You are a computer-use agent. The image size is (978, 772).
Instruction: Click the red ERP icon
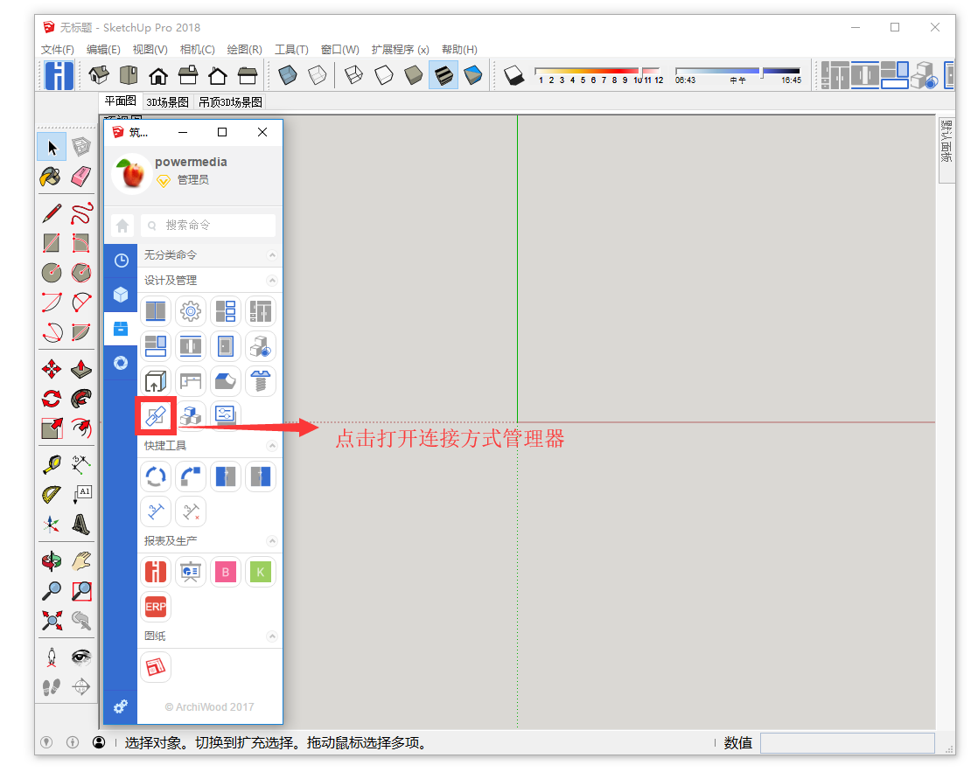(156, 607)
